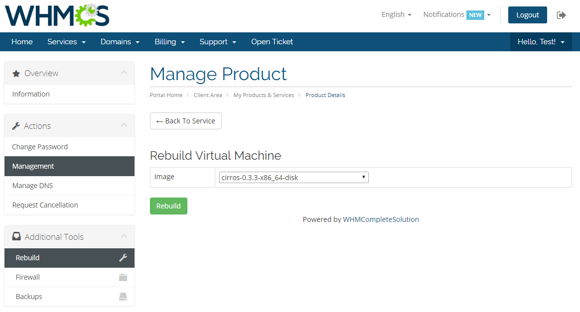580x312 pixels.
Task: Open the English language dropdown
Action: [396, 14]
